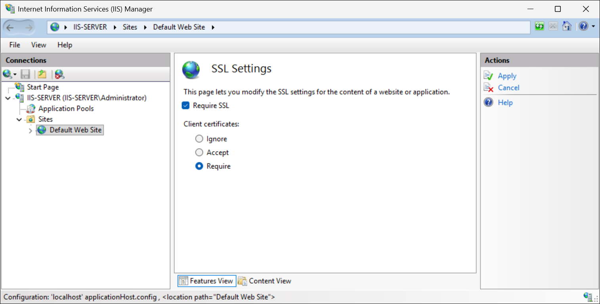Collapse the Sites tree node
This screenshot has height=304, width=600.
pos(19,119)
